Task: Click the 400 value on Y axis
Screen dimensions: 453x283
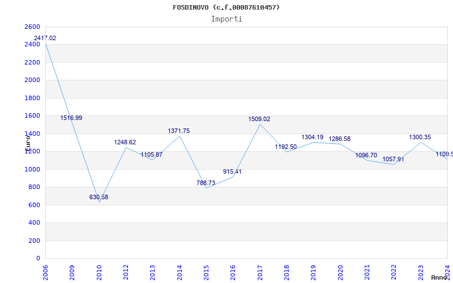Action: pos(34,223)
